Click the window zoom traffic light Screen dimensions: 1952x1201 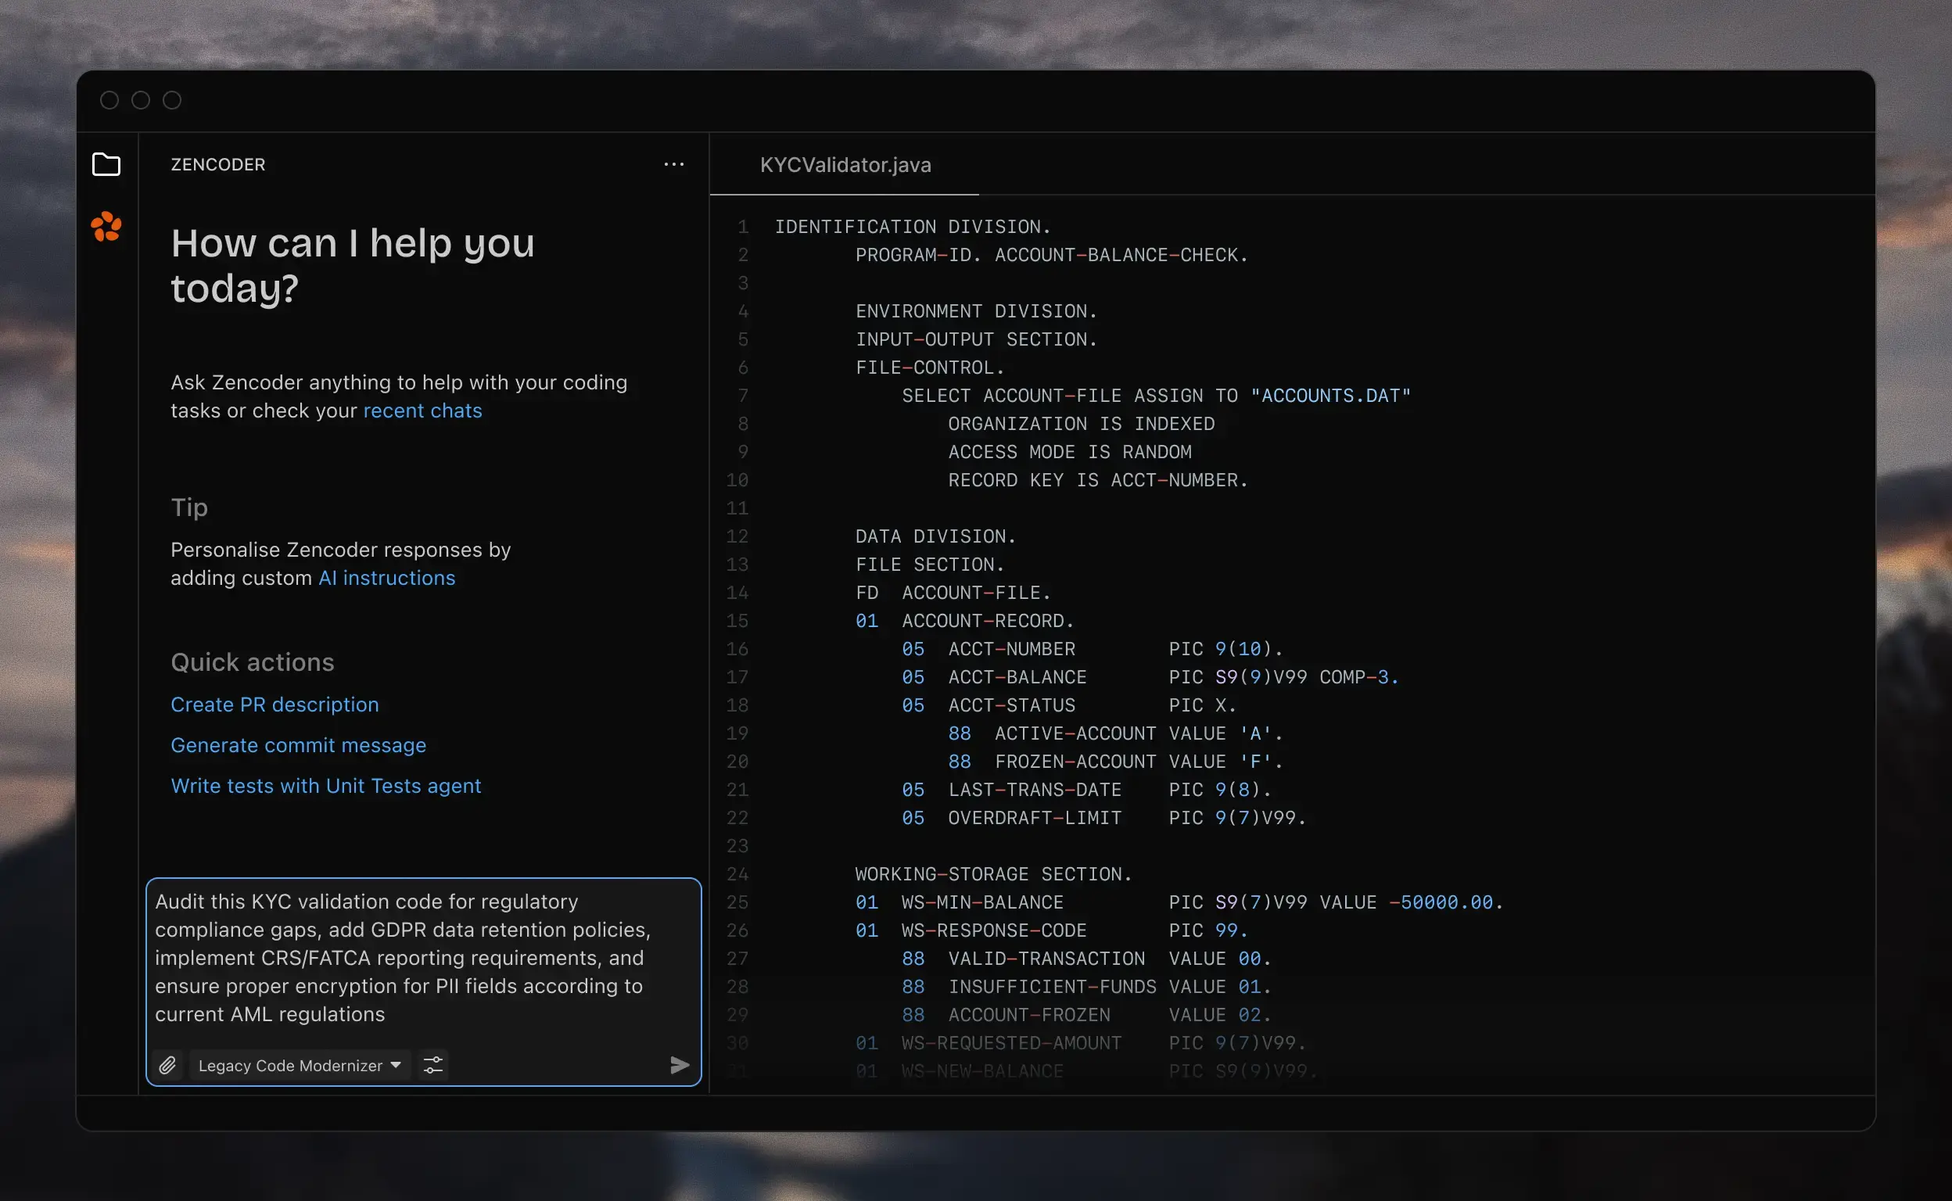(172, 100)
